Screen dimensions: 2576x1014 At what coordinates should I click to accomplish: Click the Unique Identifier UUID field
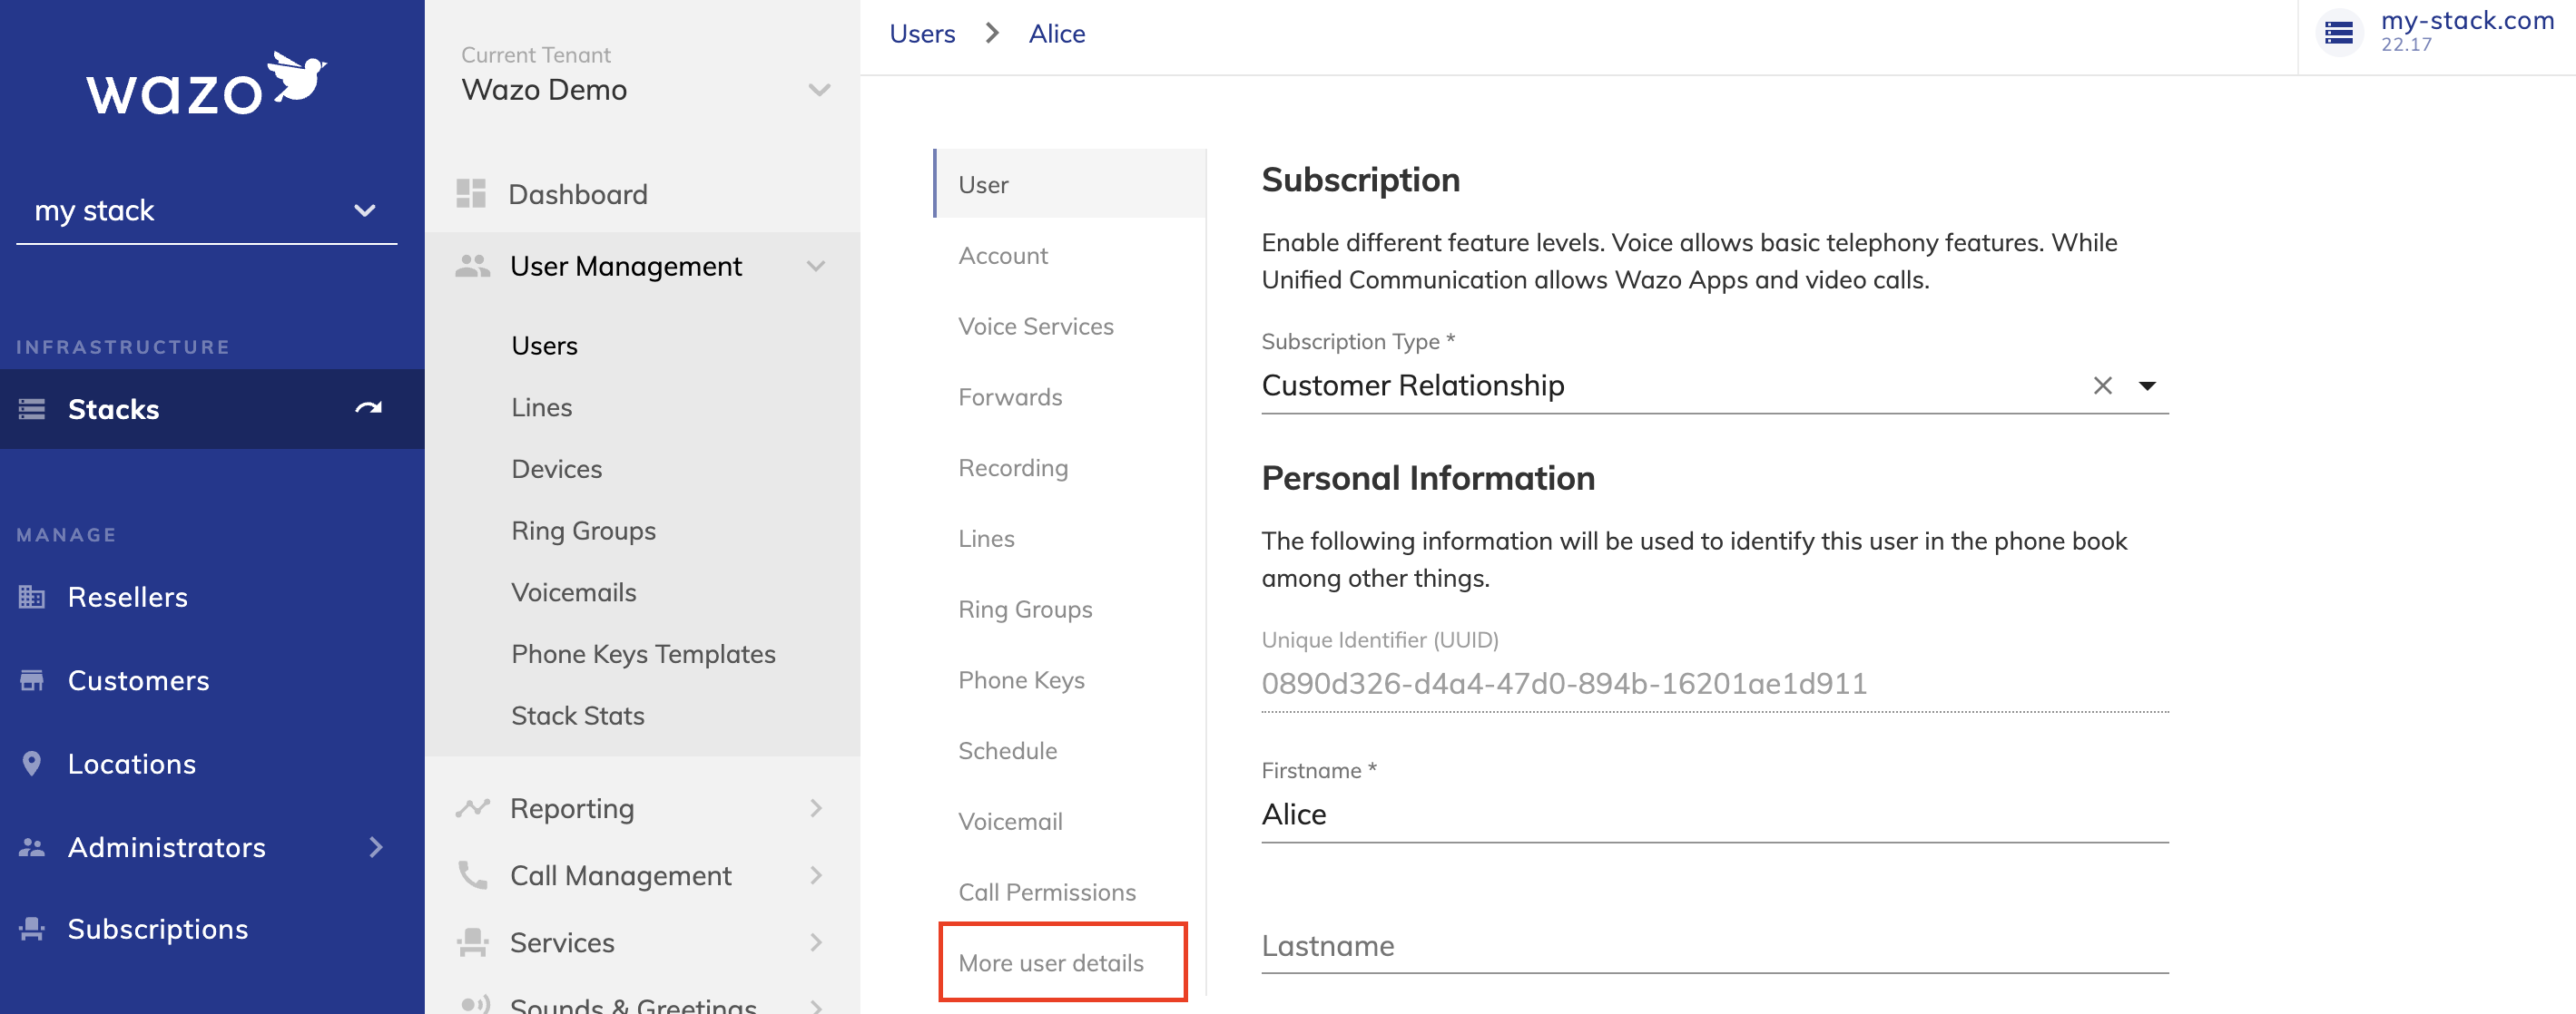(x=1714, y=683)
